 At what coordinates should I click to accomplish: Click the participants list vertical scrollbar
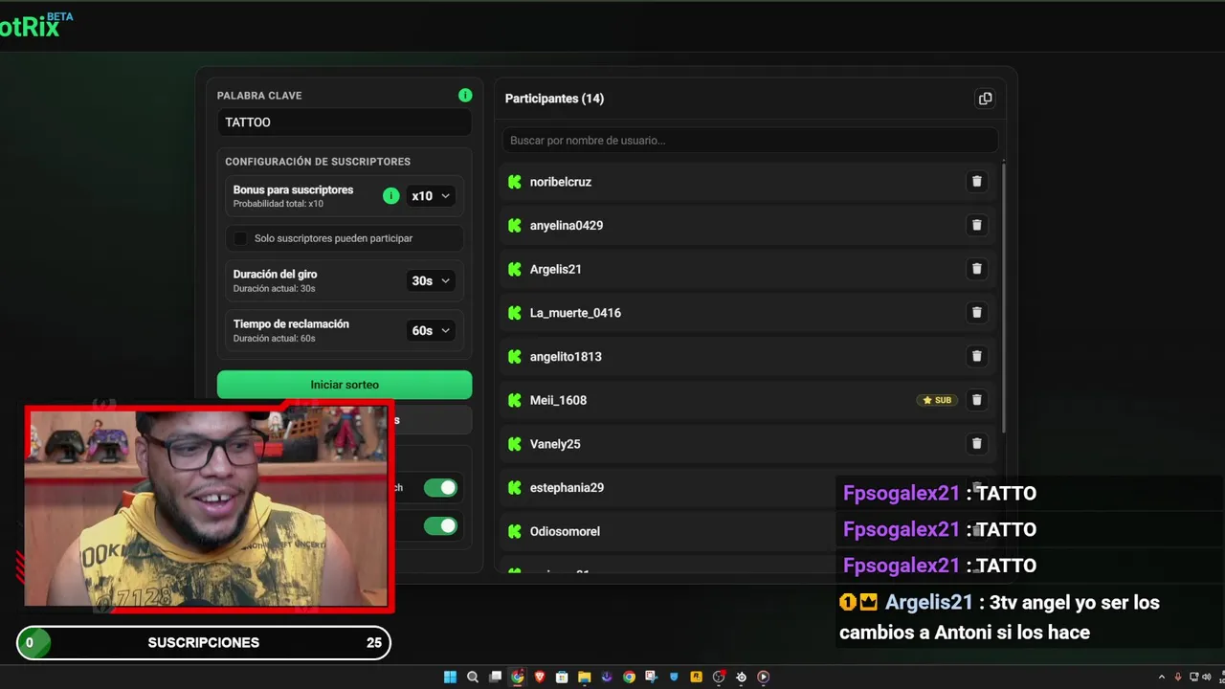1003,297
